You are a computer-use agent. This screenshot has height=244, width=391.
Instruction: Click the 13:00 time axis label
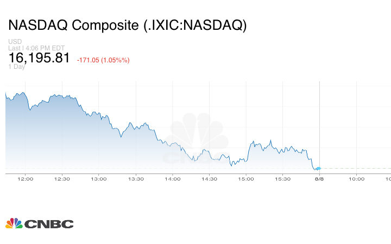[x=99, y=179]
